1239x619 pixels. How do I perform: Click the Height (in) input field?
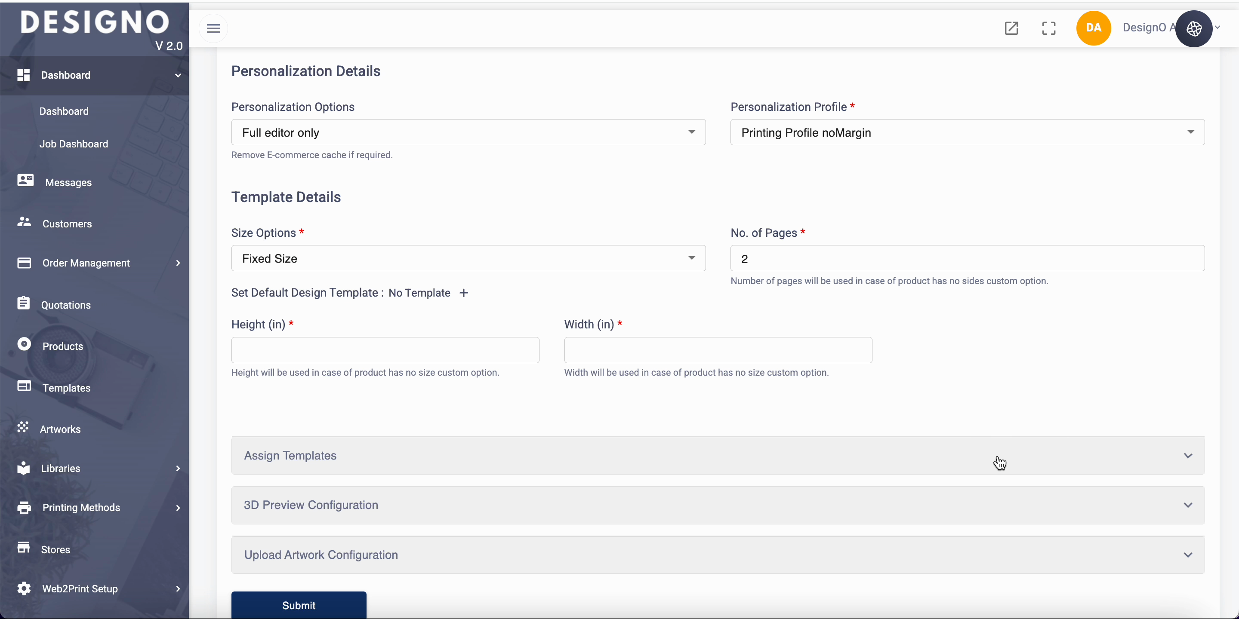[x=385, y=350]
